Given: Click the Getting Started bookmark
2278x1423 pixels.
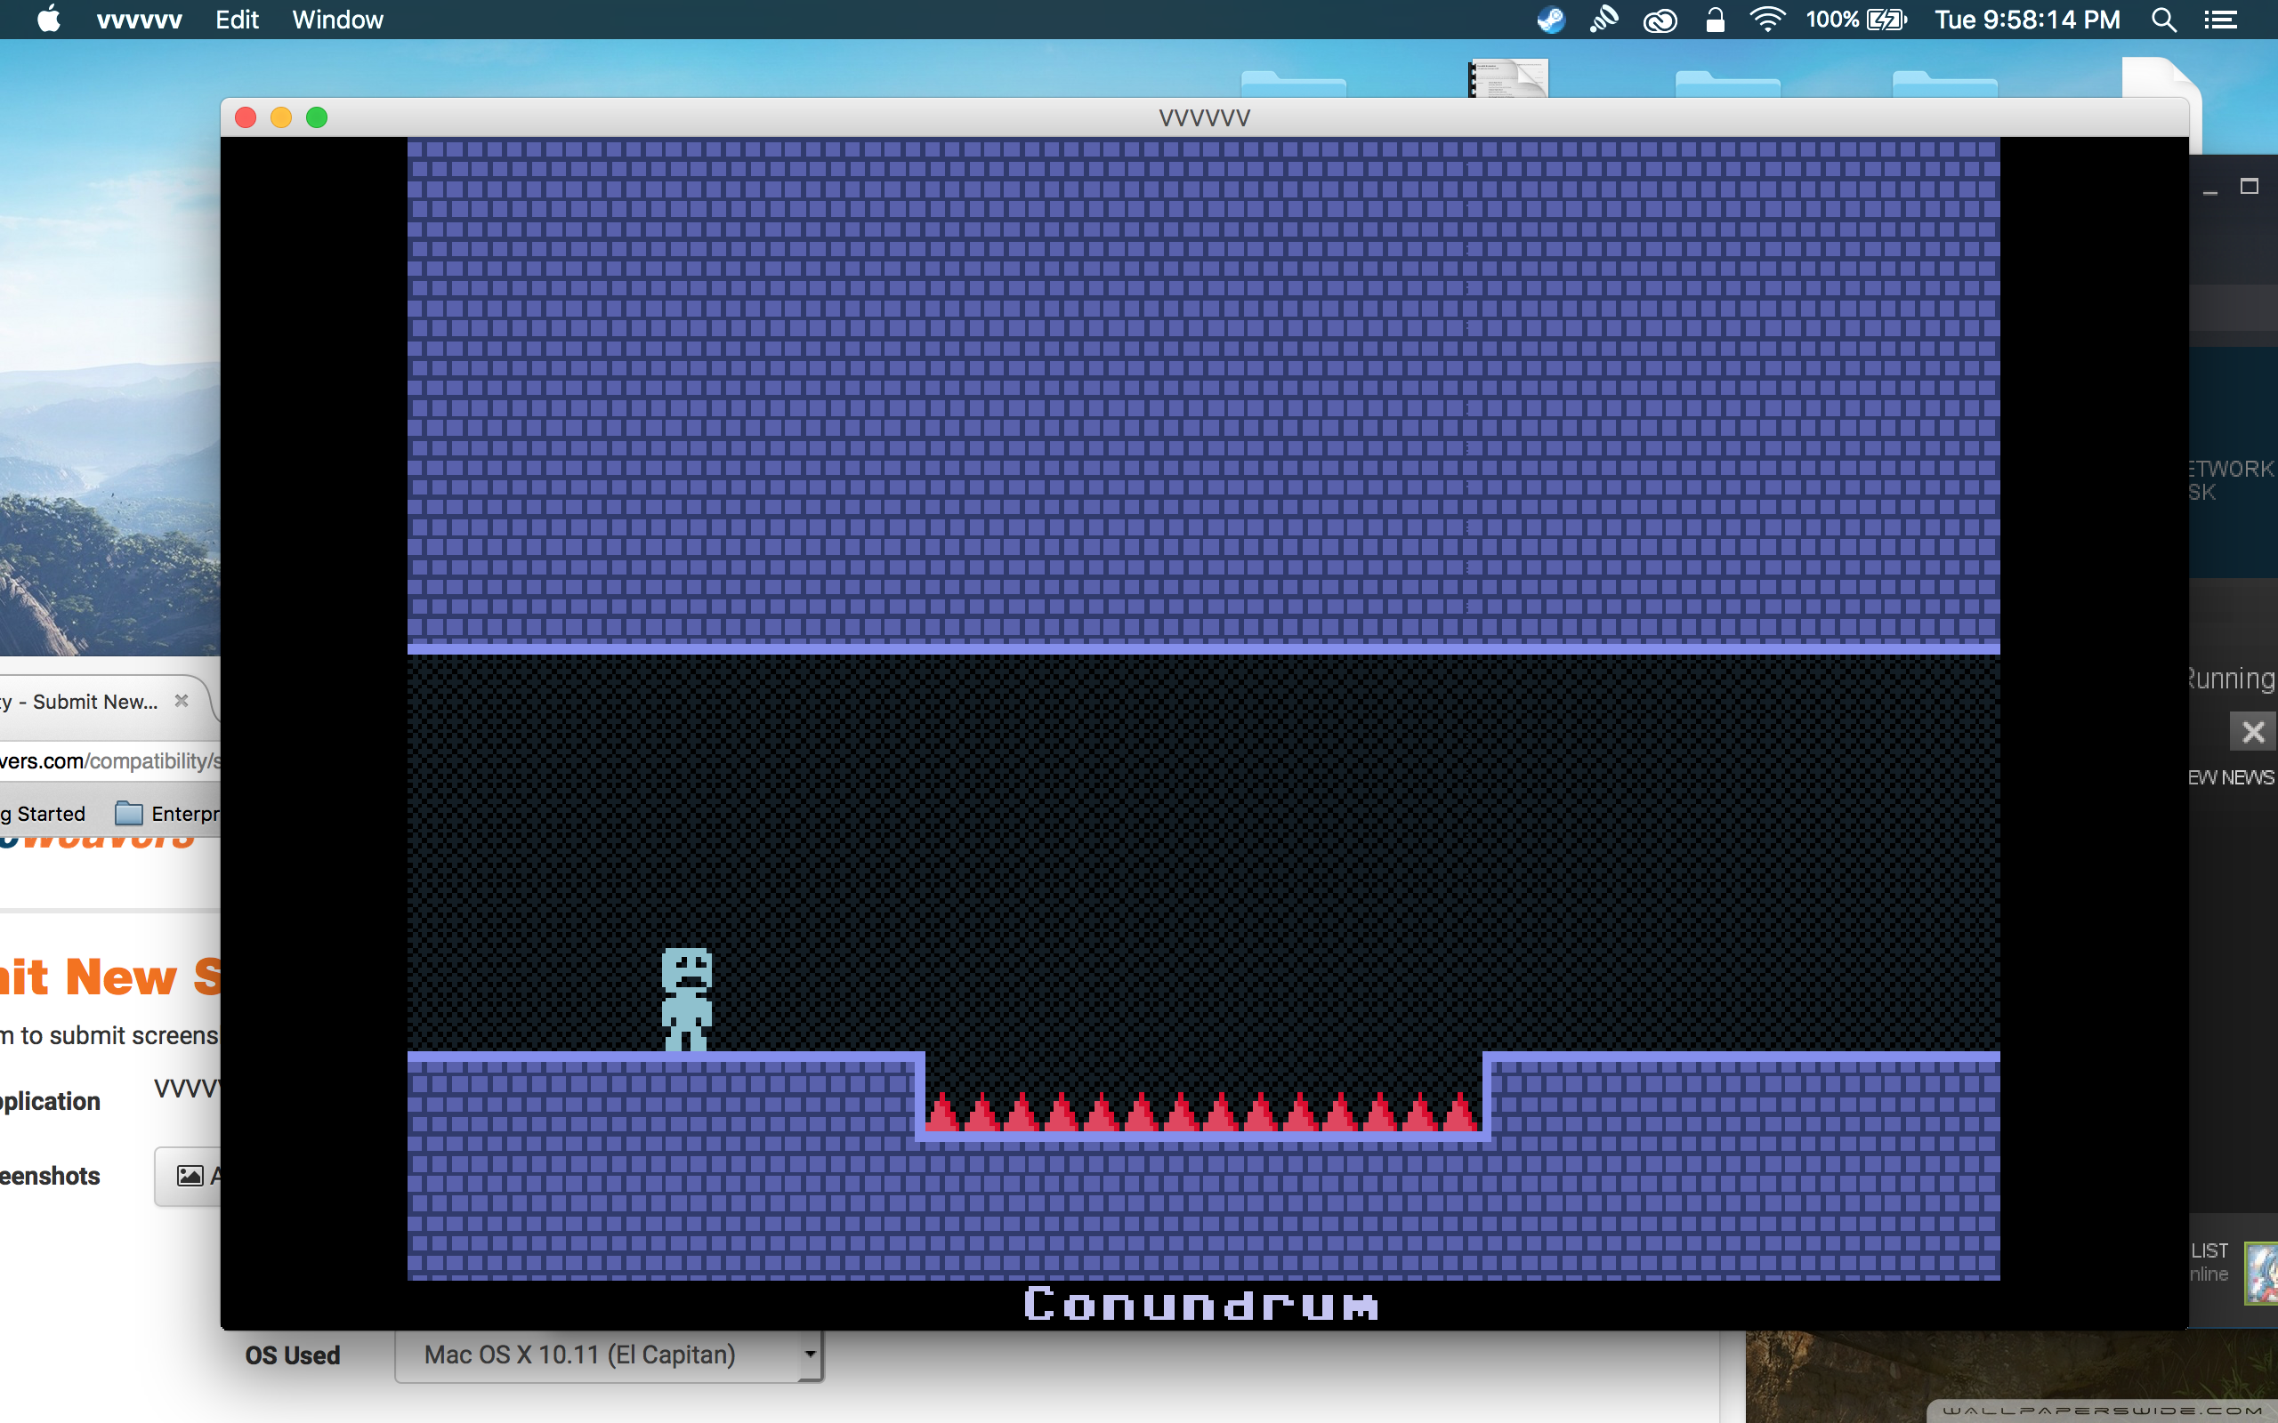Looking at the screenshot, I should point(44,813).
